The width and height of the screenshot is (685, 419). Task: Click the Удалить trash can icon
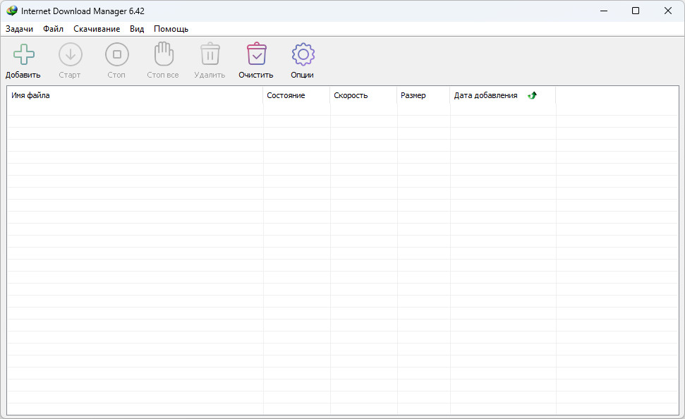click(x=210, y=54)
